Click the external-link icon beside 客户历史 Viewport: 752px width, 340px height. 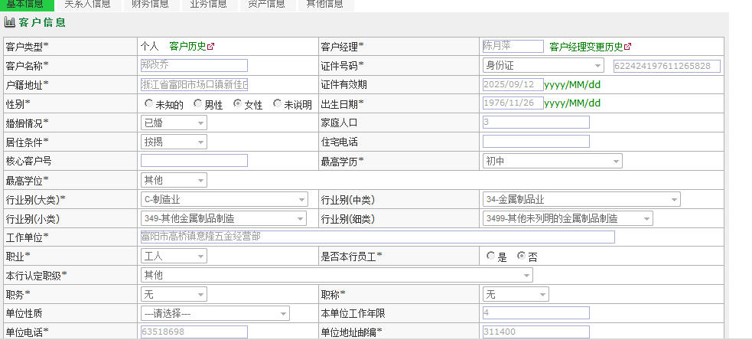pyautogui.click(x=211, y=47)
